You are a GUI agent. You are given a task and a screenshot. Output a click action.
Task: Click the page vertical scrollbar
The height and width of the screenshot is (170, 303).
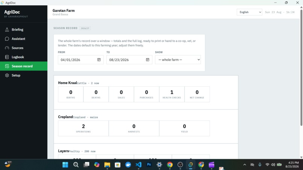(301, 68)
